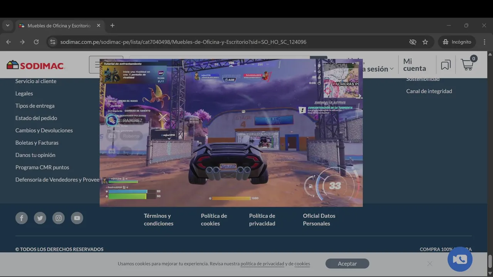
Task: Bookmark this page with star icon
Action: (x=425, y=42)
